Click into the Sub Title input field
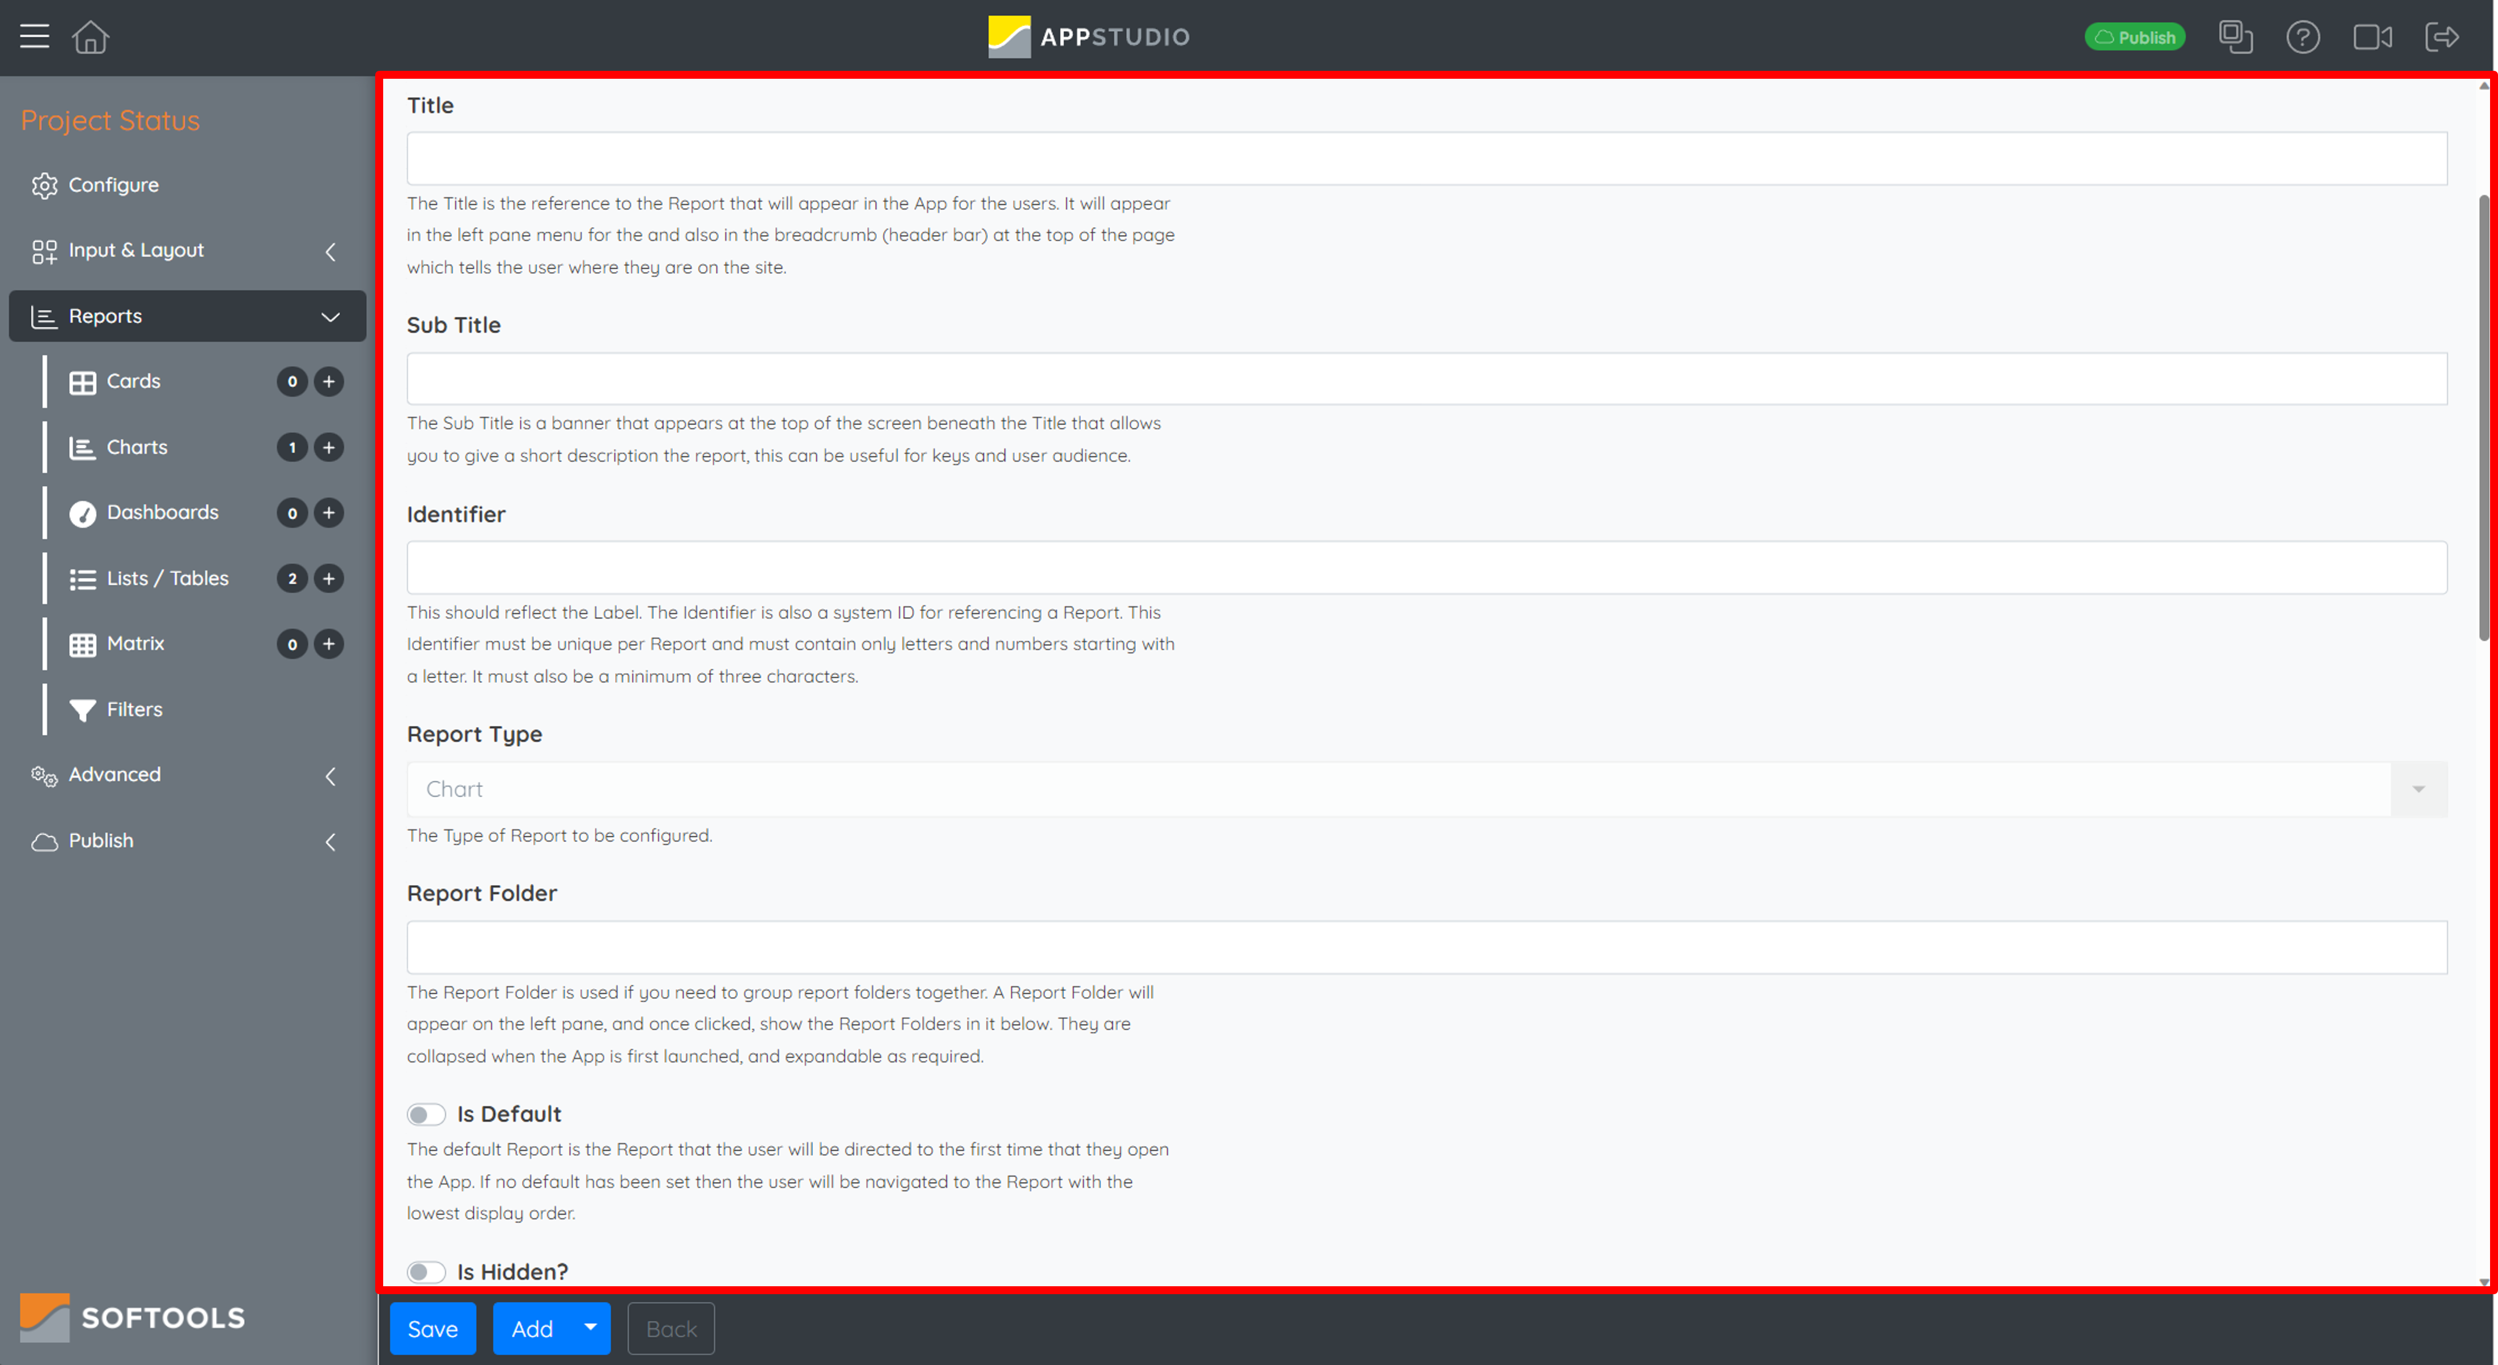The width and height of the screenshot is (2498, 1365). [x=1427, y=378]
